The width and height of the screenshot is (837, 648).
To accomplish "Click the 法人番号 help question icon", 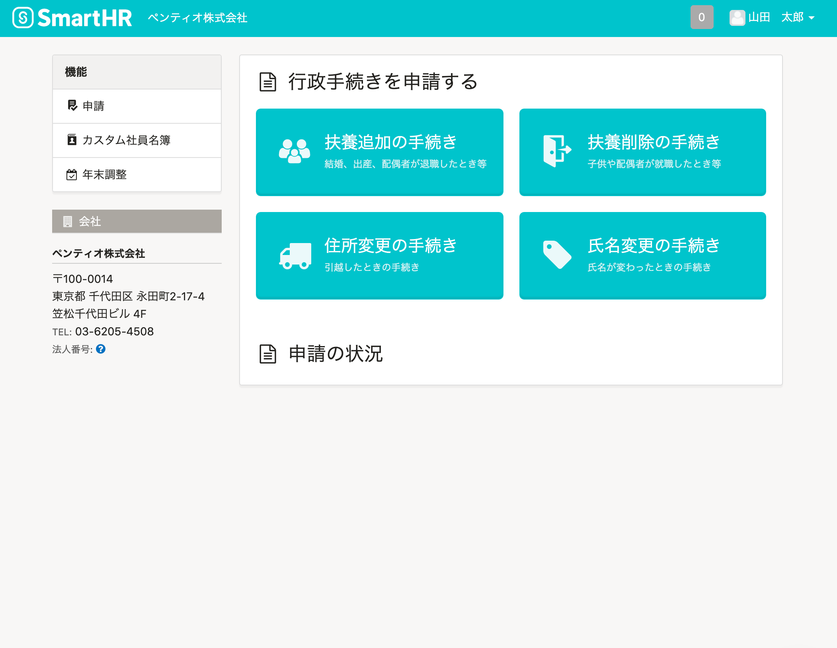I will [101, 349].
